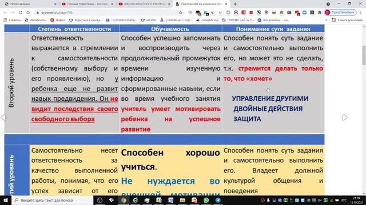Close the Новая вкладка tab
Screen dimensions: 366x205
tap(55, 4)
